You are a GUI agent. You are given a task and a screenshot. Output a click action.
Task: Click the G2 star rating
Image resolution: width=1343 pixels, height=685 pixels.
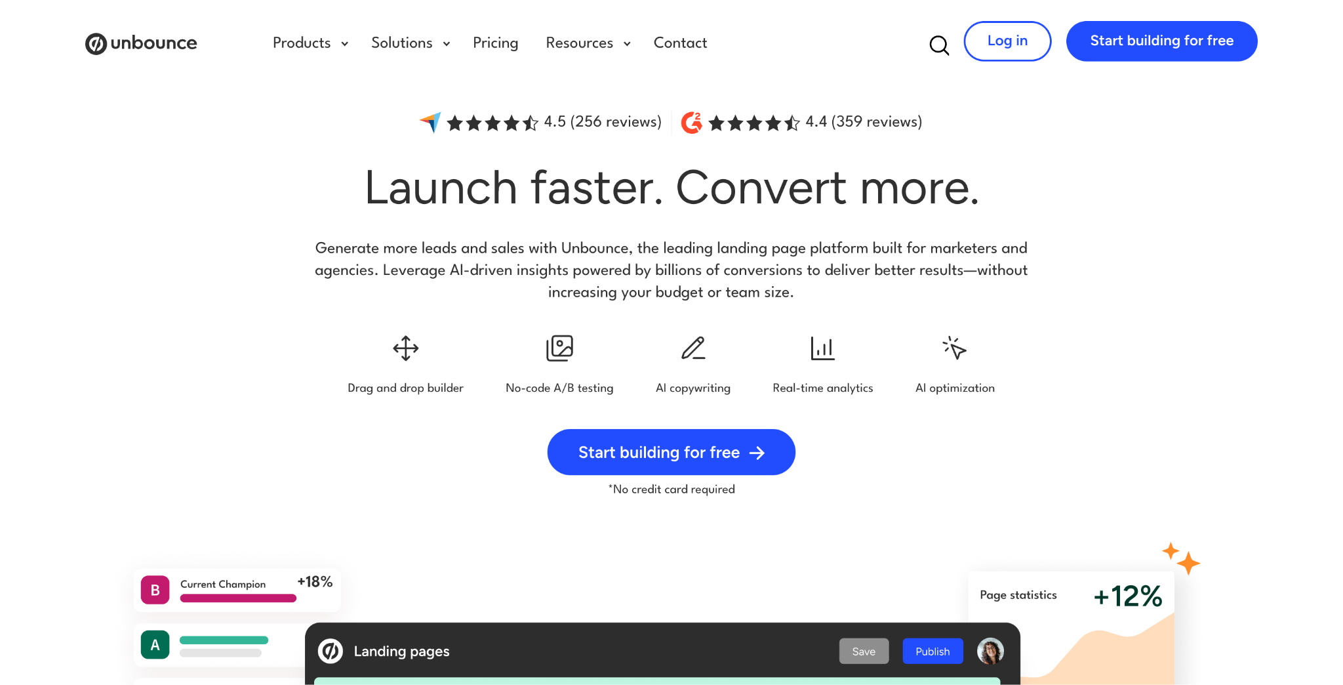click(x=754, y=123)
